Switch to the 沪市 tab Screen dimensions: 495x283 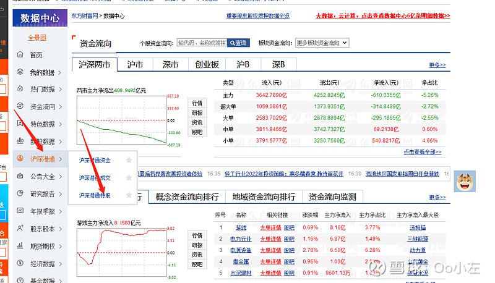(x=135, y=65)
